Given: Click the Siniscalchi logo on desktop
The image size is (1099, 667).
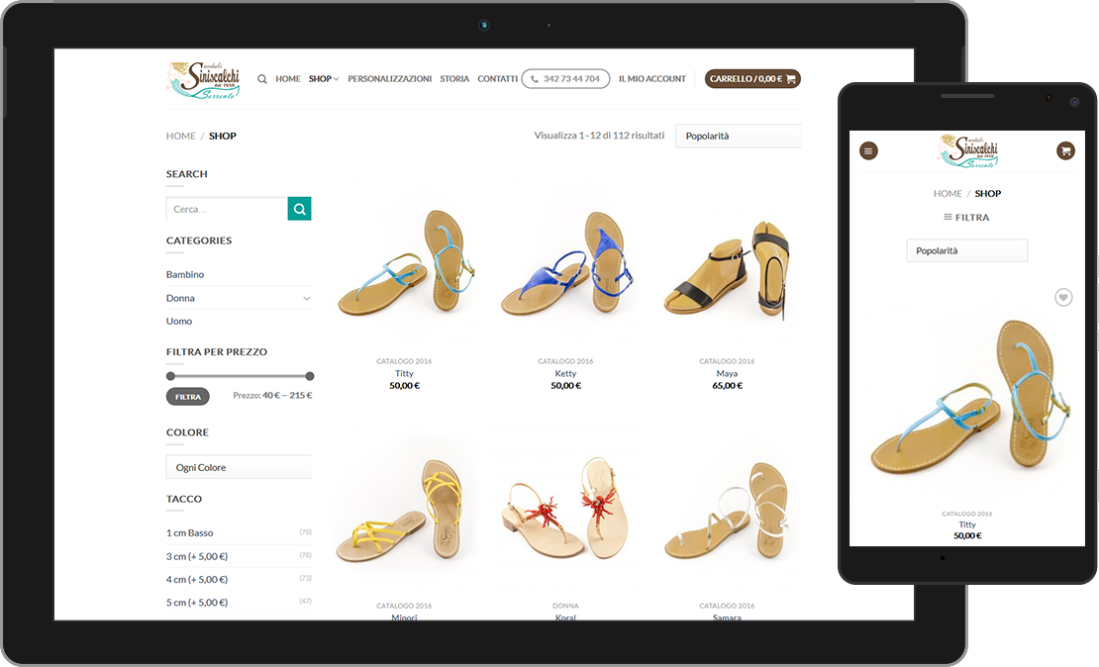Looking at the screenshot, I should pos(204,79).
